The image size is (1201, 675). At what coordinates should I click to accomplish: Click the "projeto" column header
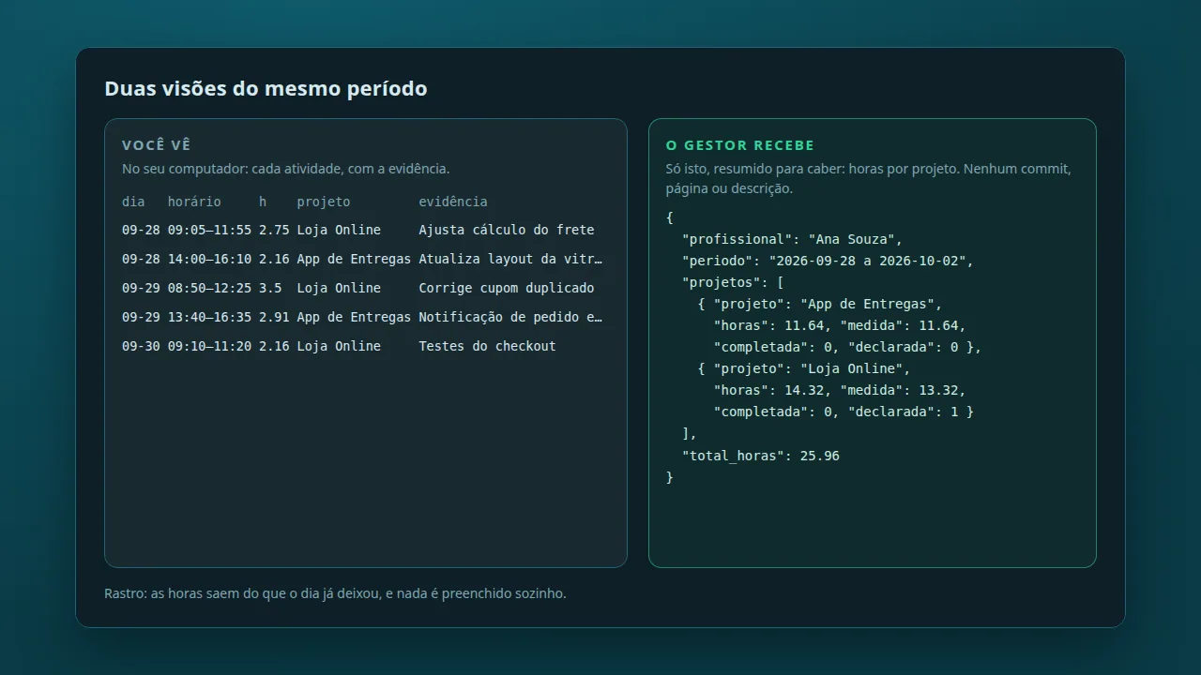tap(324, 202)
